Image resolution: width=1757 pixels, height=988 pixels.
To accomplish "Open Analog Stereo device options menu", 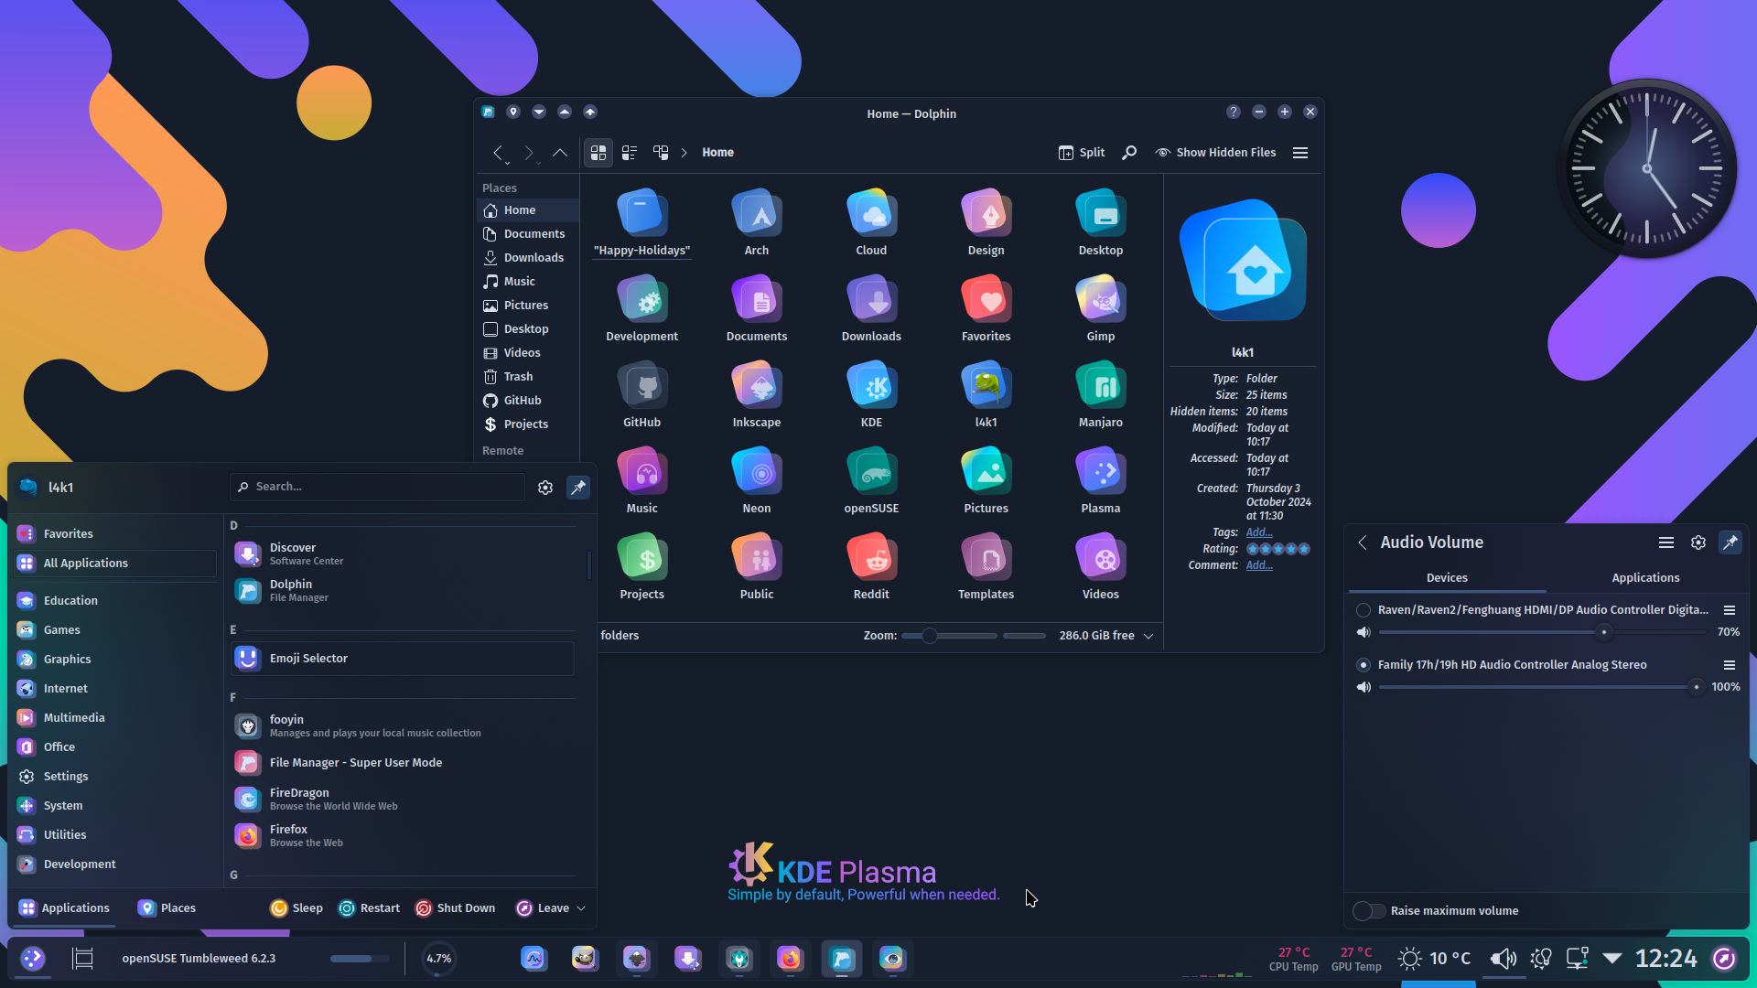I will point(1730,665).
